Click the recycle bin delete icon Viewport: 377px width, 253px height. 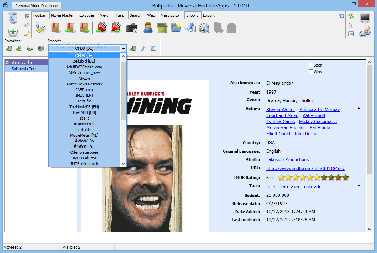[13, 18]
